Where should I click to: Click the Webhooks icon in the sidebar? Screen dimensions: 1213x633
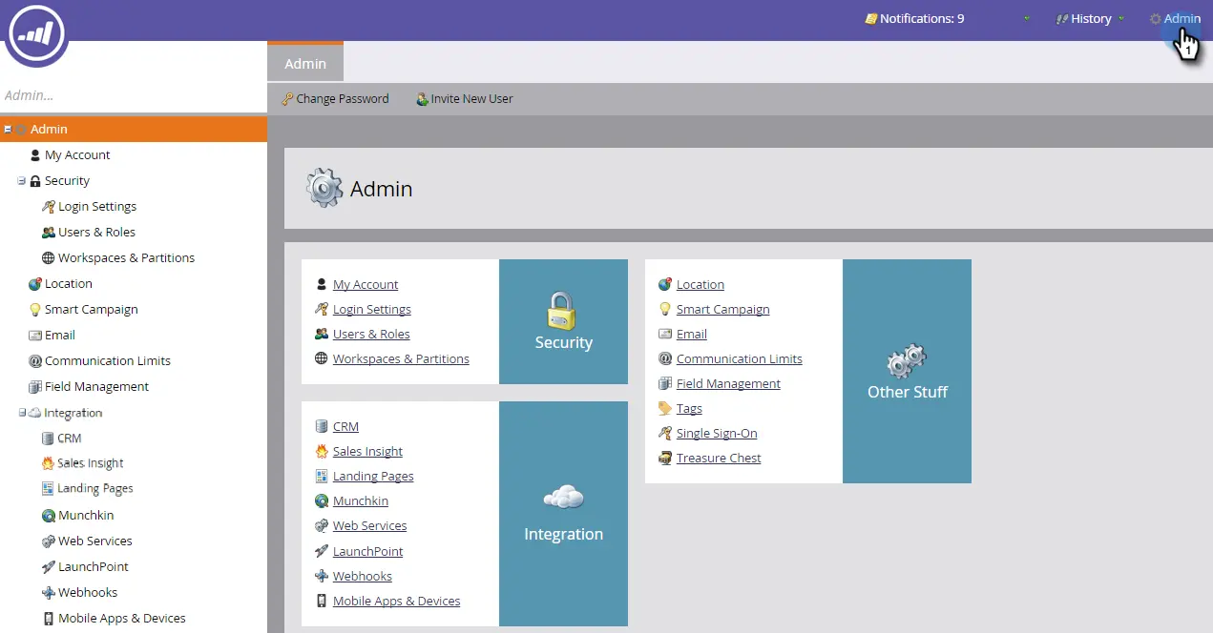pyautogui.click(x=47, y=592)
